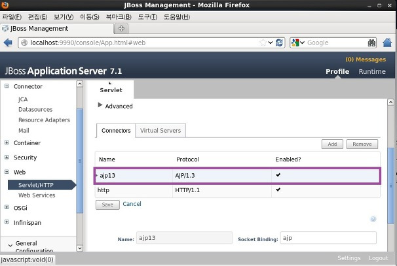Switch to the Runtime view
The image size is (397, 266).
pos(372,71)
